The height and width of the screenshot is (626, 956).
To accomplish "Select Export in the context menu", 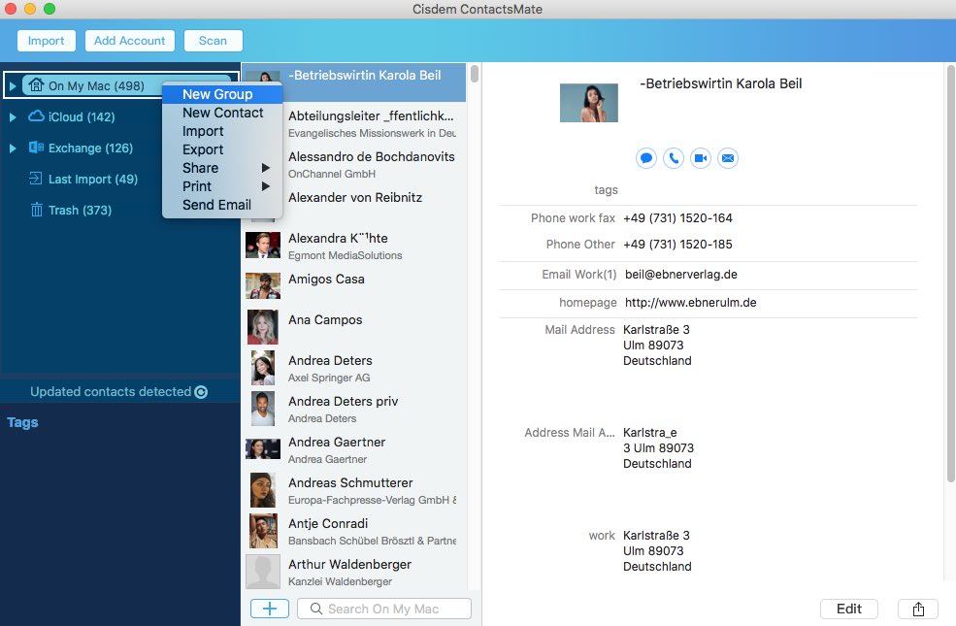I will (203, 149).
